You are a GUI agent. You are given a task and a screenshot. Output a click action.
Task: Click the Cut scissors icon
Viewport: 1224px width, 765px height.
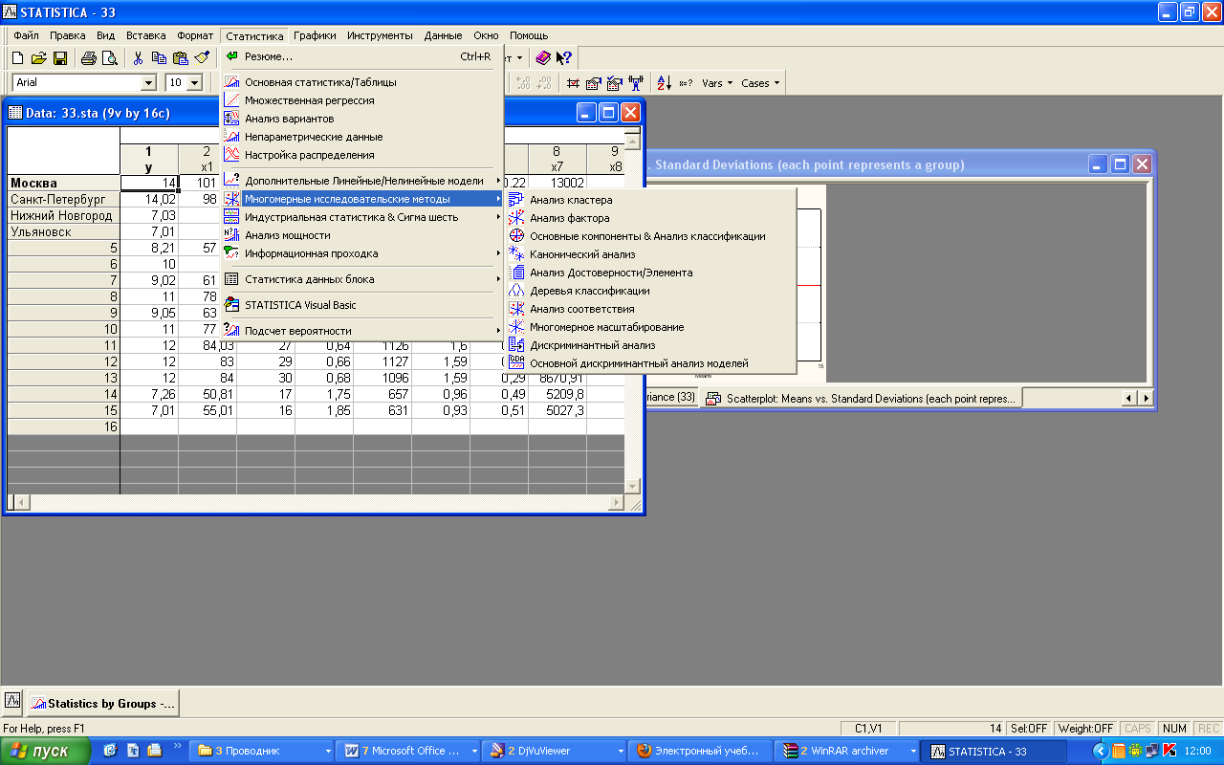(139, 57)
